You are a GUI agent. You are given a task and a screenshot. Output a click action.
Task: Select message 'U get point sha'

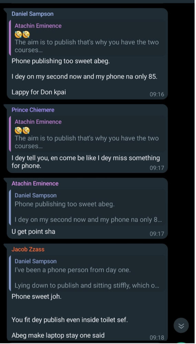(x=33, y=232)
